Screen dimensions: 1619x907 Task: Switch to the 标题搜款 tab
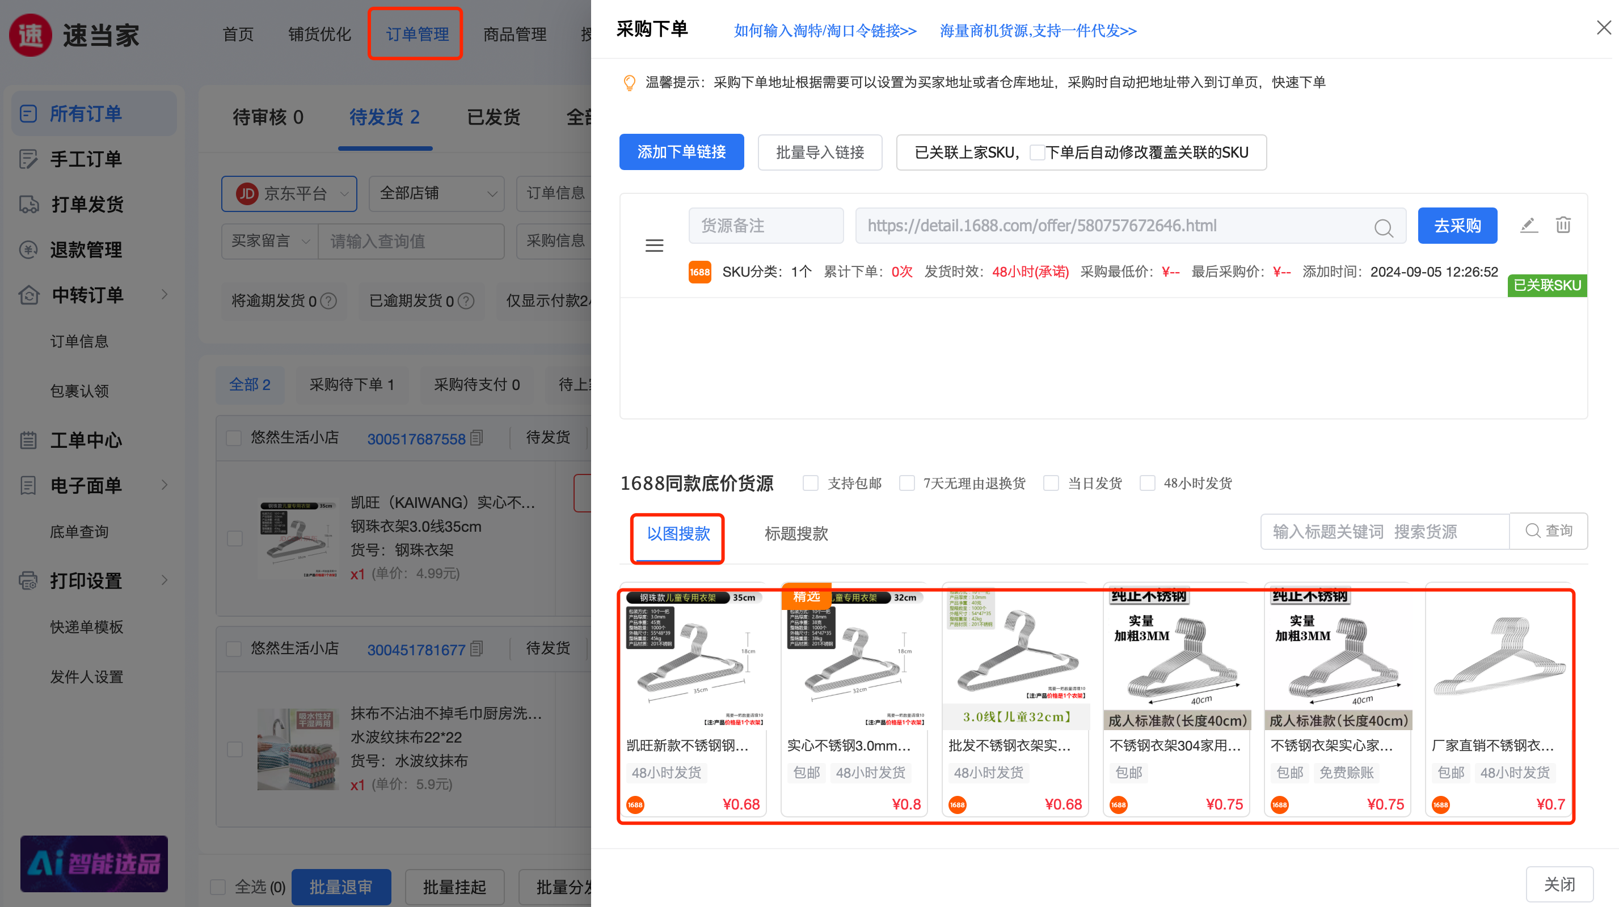click(796, 533)
